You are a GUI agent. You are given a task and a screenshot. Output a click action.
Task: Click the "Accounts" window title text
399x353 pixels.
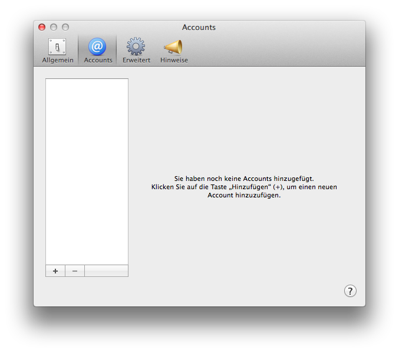(x=199, y=27)
